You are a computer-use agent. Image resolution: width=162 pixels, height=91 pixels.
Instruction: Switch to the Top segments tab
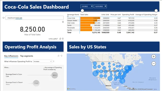click(27, 56)
